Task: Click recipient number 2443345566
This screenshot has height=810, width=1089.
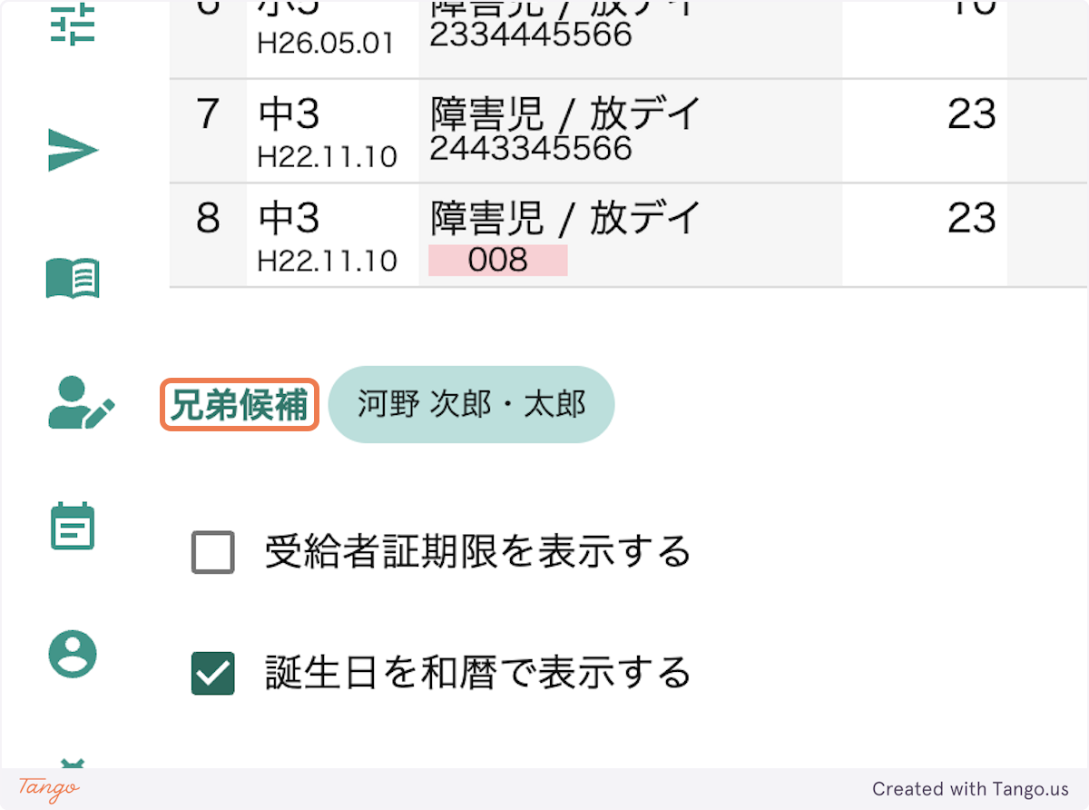Action: [531, 148]
